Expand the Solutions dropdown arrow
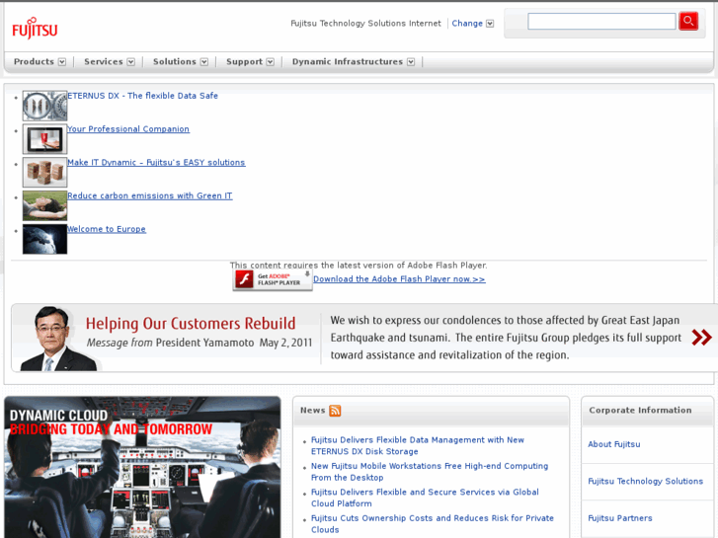Viewport: 718px width, 538px height. (x=204, y=62)
